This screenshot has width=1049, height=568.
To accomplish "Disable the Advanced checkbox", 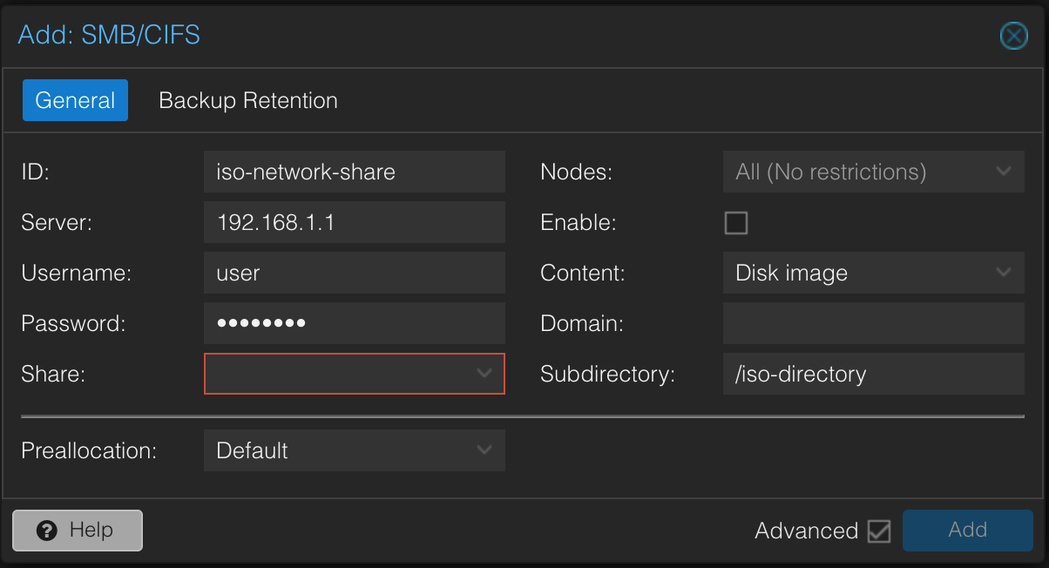I will (x=880, y=530).
